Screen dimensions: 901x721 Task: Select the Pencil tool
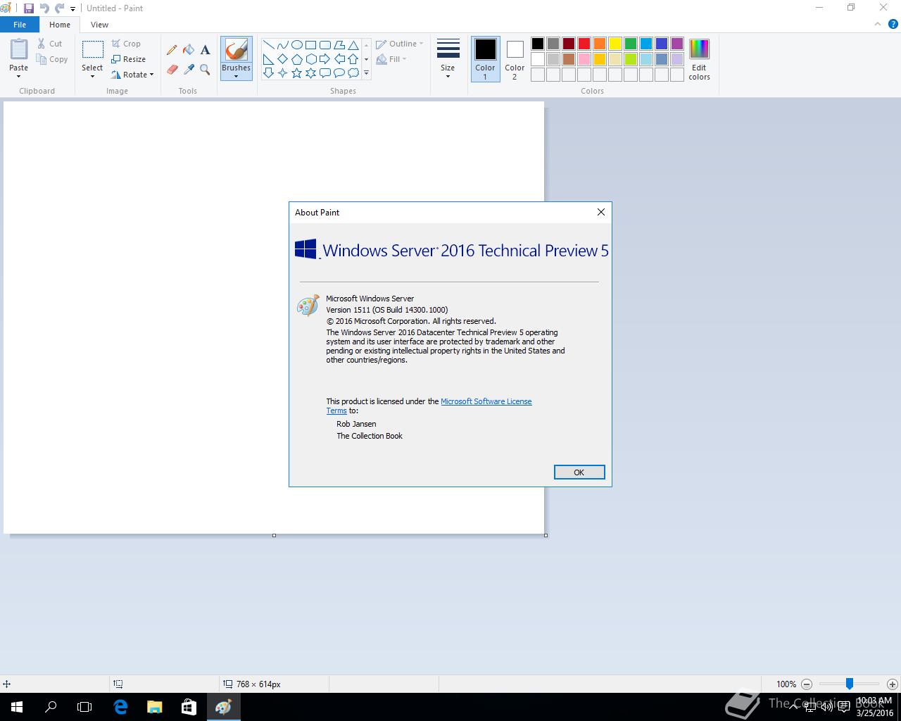coord(172,50)
